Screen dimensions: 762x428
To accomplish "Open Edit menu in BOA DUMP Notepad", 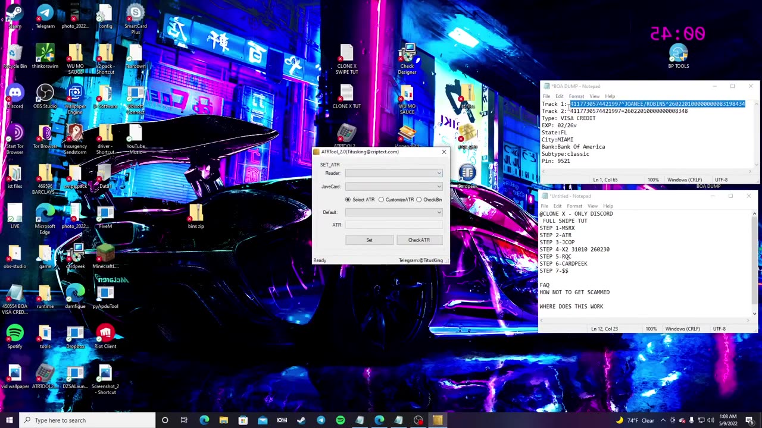I will (559, 96).
